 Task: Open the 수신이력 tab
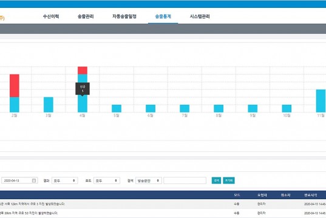[x=51, y=16]
